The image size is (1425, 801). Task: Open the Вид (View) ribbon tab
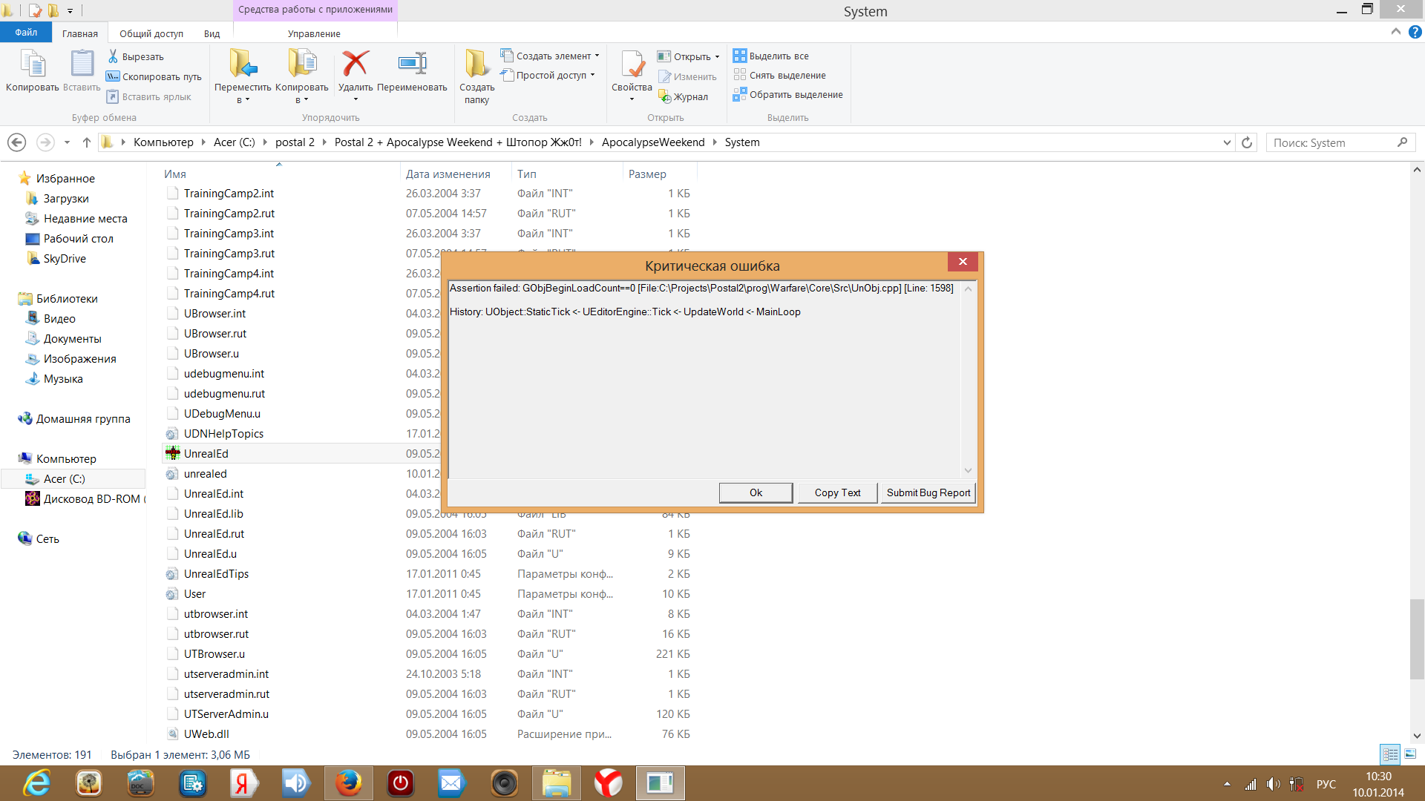point(212,33)
